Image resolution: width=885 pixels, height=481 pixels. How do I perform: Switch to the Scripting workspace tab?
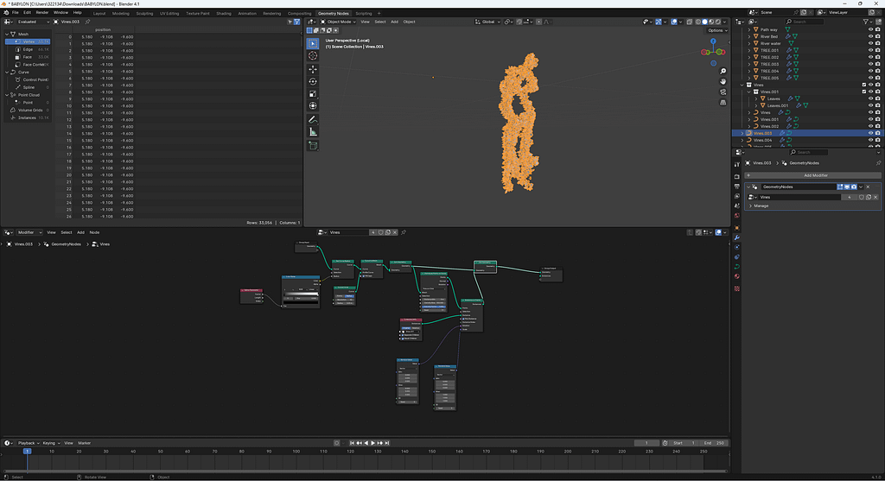click(363, 13)
